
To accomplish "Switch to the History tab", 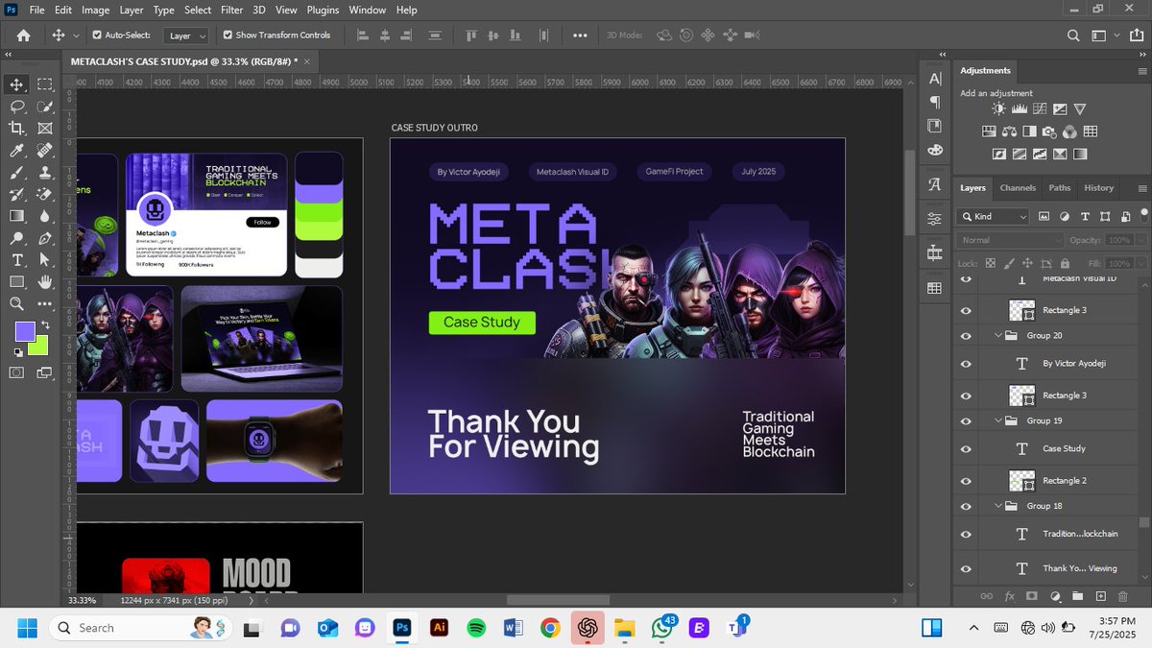I will 1099,188.
